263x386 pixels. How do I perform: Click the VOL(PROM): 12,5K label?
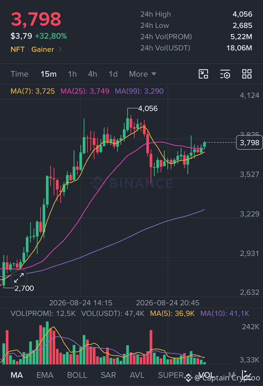click(43, 313)
